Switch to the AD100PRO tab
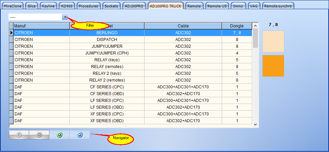329x152 pixels. tap(134, 6)
